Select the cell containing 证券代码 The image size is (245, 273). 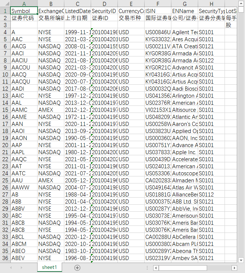coord(24,18)
